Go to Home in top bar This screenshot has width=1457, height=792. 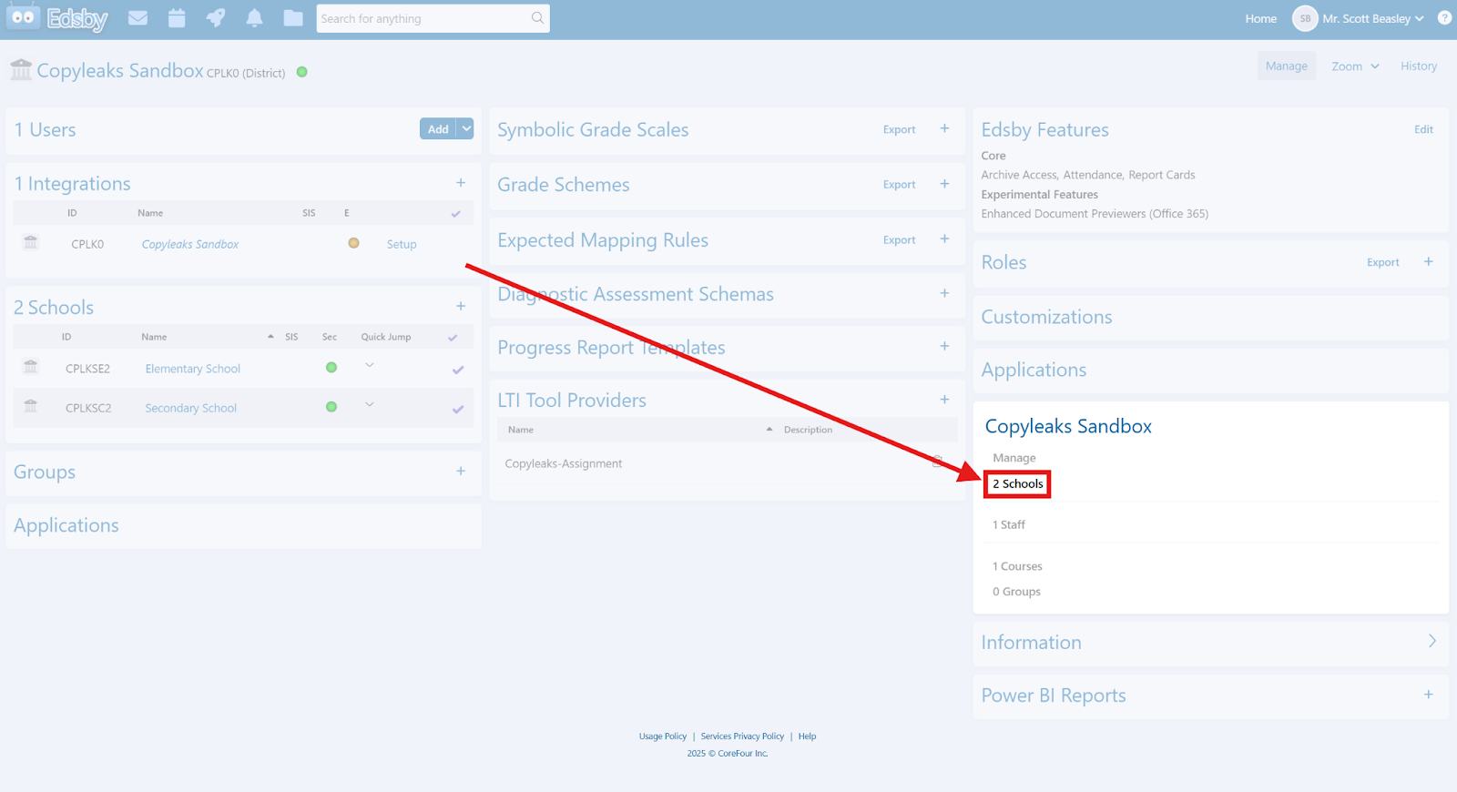(1261, 18)
